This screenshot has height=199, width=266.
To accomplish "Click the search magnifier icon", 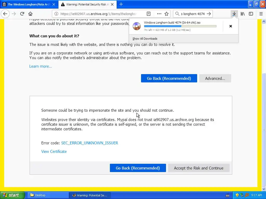I will pos(177,14).
